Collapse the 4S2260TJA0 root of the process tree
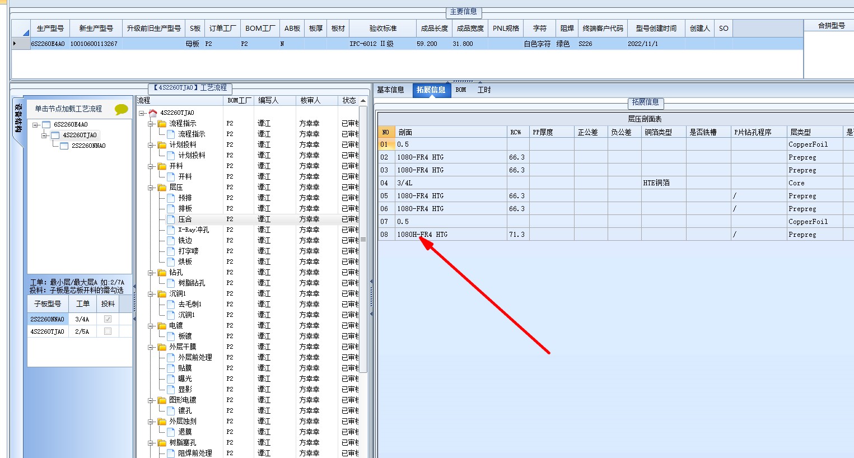Viewport: 854px width, 458px height. tap(142, 113)
